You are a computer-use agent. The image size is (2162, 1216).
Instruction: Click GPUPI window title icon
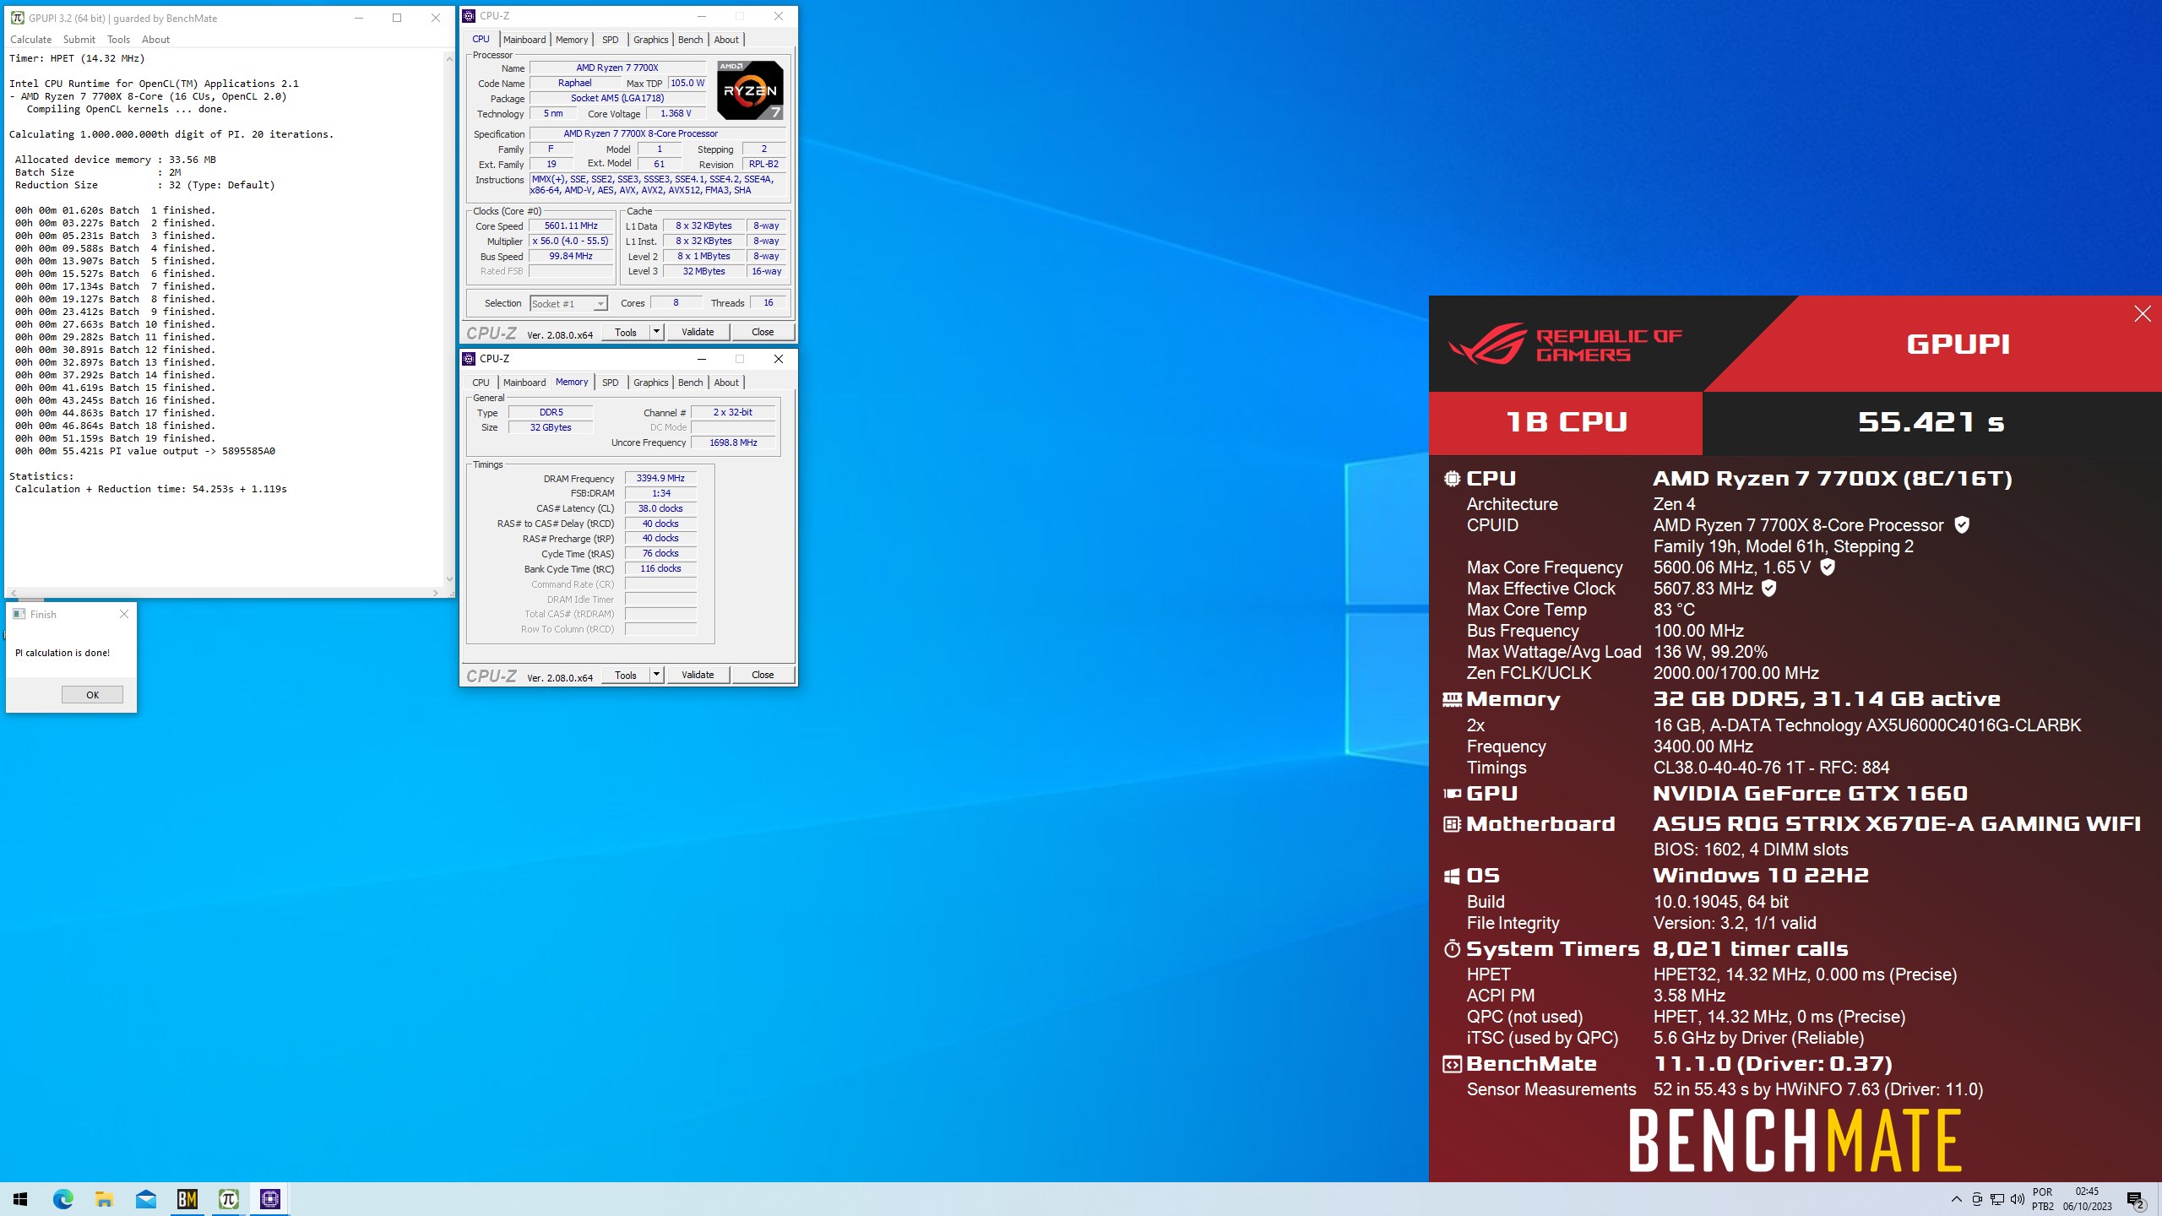point(17,18)
